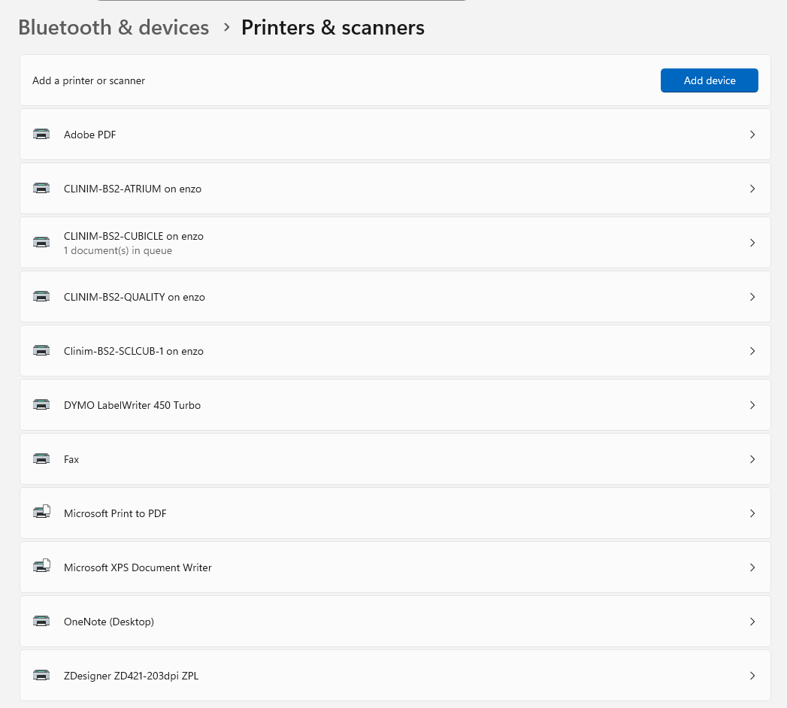
Task: Select the Fax label
Action: [71, 459]
